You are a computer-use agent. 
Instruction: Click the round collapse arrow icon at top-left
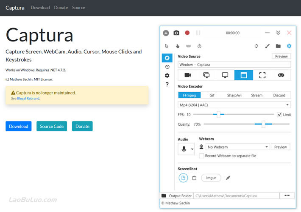166,33
